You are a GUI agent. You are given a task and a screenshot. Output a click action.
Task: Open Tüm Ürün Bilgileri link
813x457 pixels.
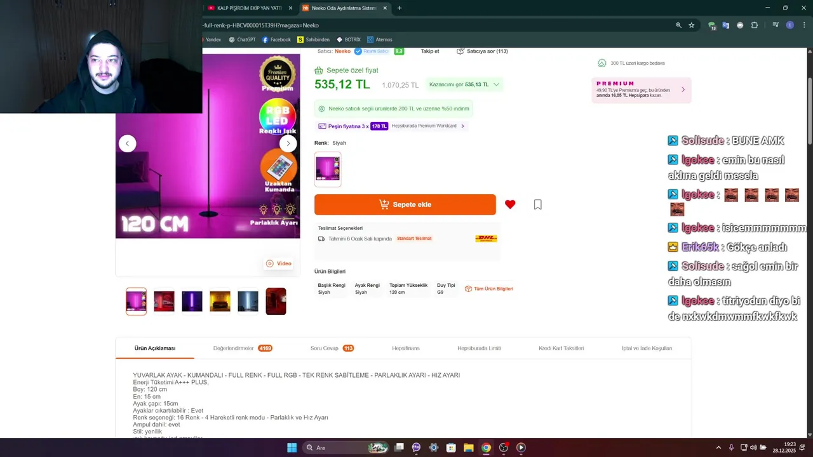point(489,289)
